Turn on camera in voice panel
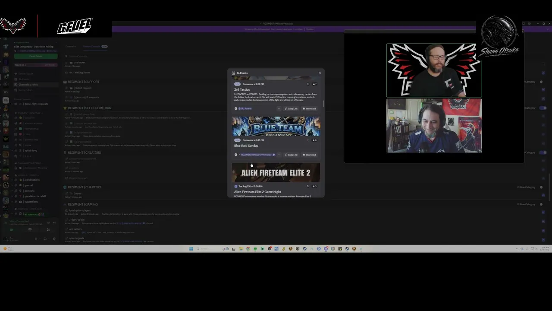The height and width of the screenshot is (311, 552). pos(12,230)
